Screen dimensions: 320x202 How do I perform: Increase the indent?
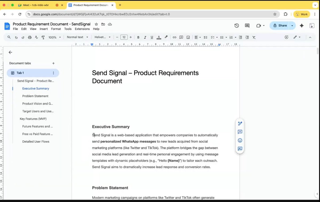247,37
